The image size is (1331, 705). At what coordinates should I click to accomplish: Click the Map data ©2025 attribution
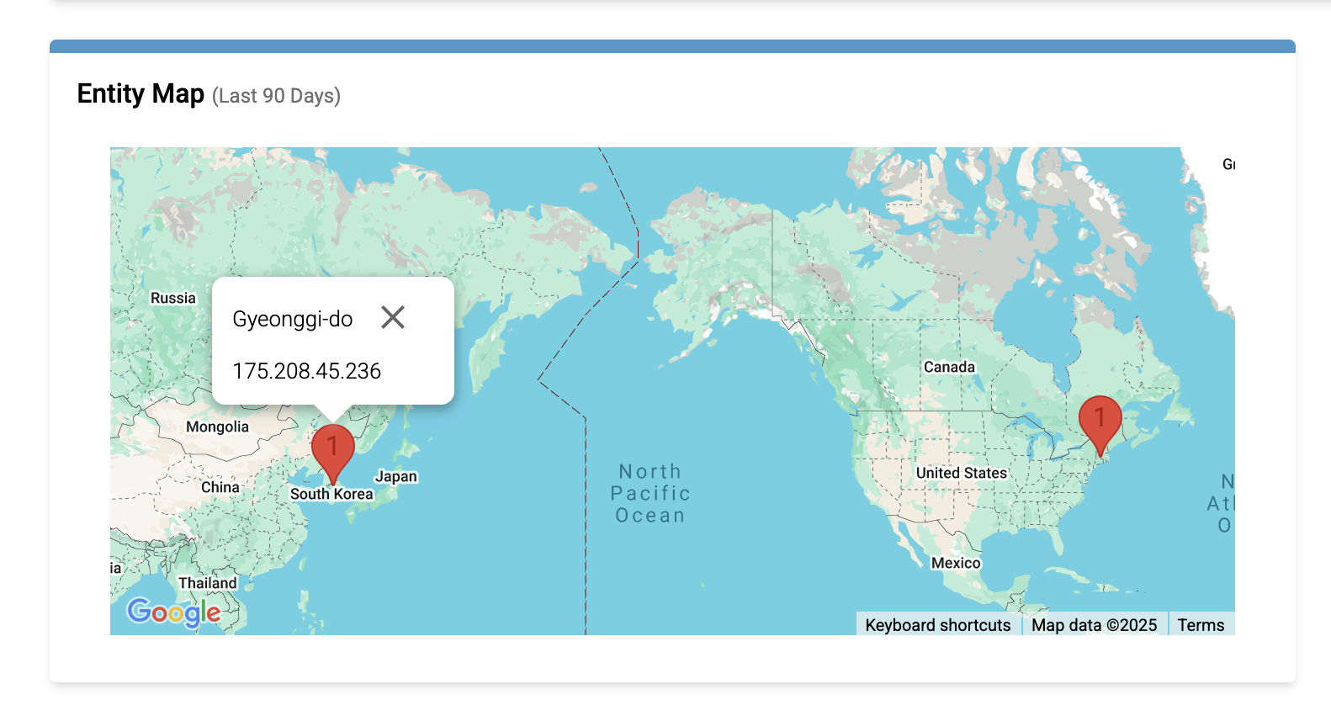point(1094,625)
